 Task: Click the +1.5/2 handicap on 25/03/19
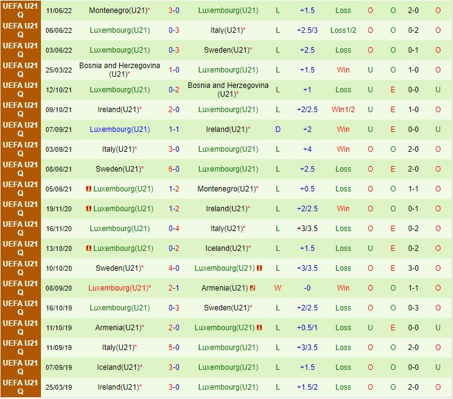pos(307,387)
